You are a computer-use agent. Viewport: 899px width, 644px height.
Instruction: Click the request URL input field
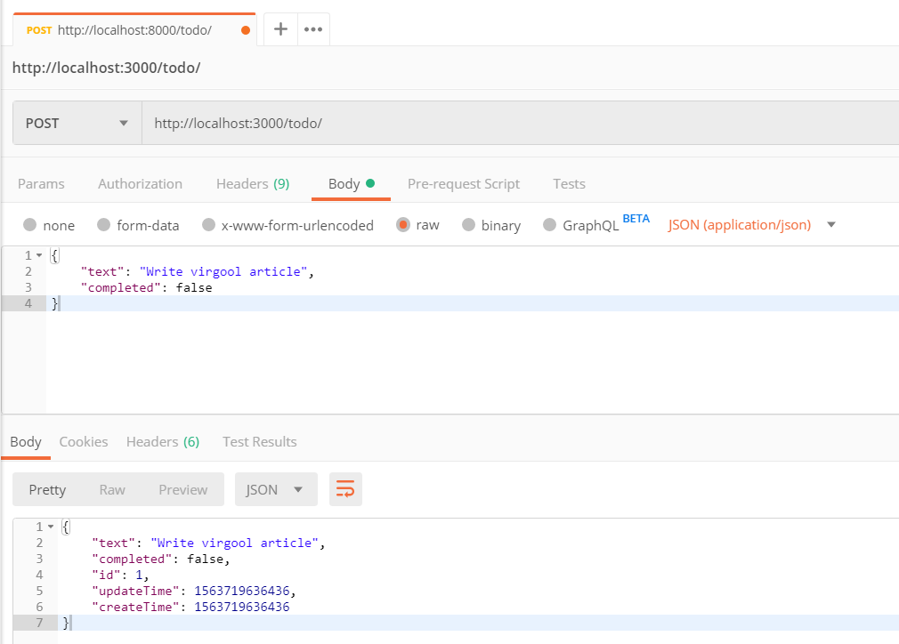point(521,123)
